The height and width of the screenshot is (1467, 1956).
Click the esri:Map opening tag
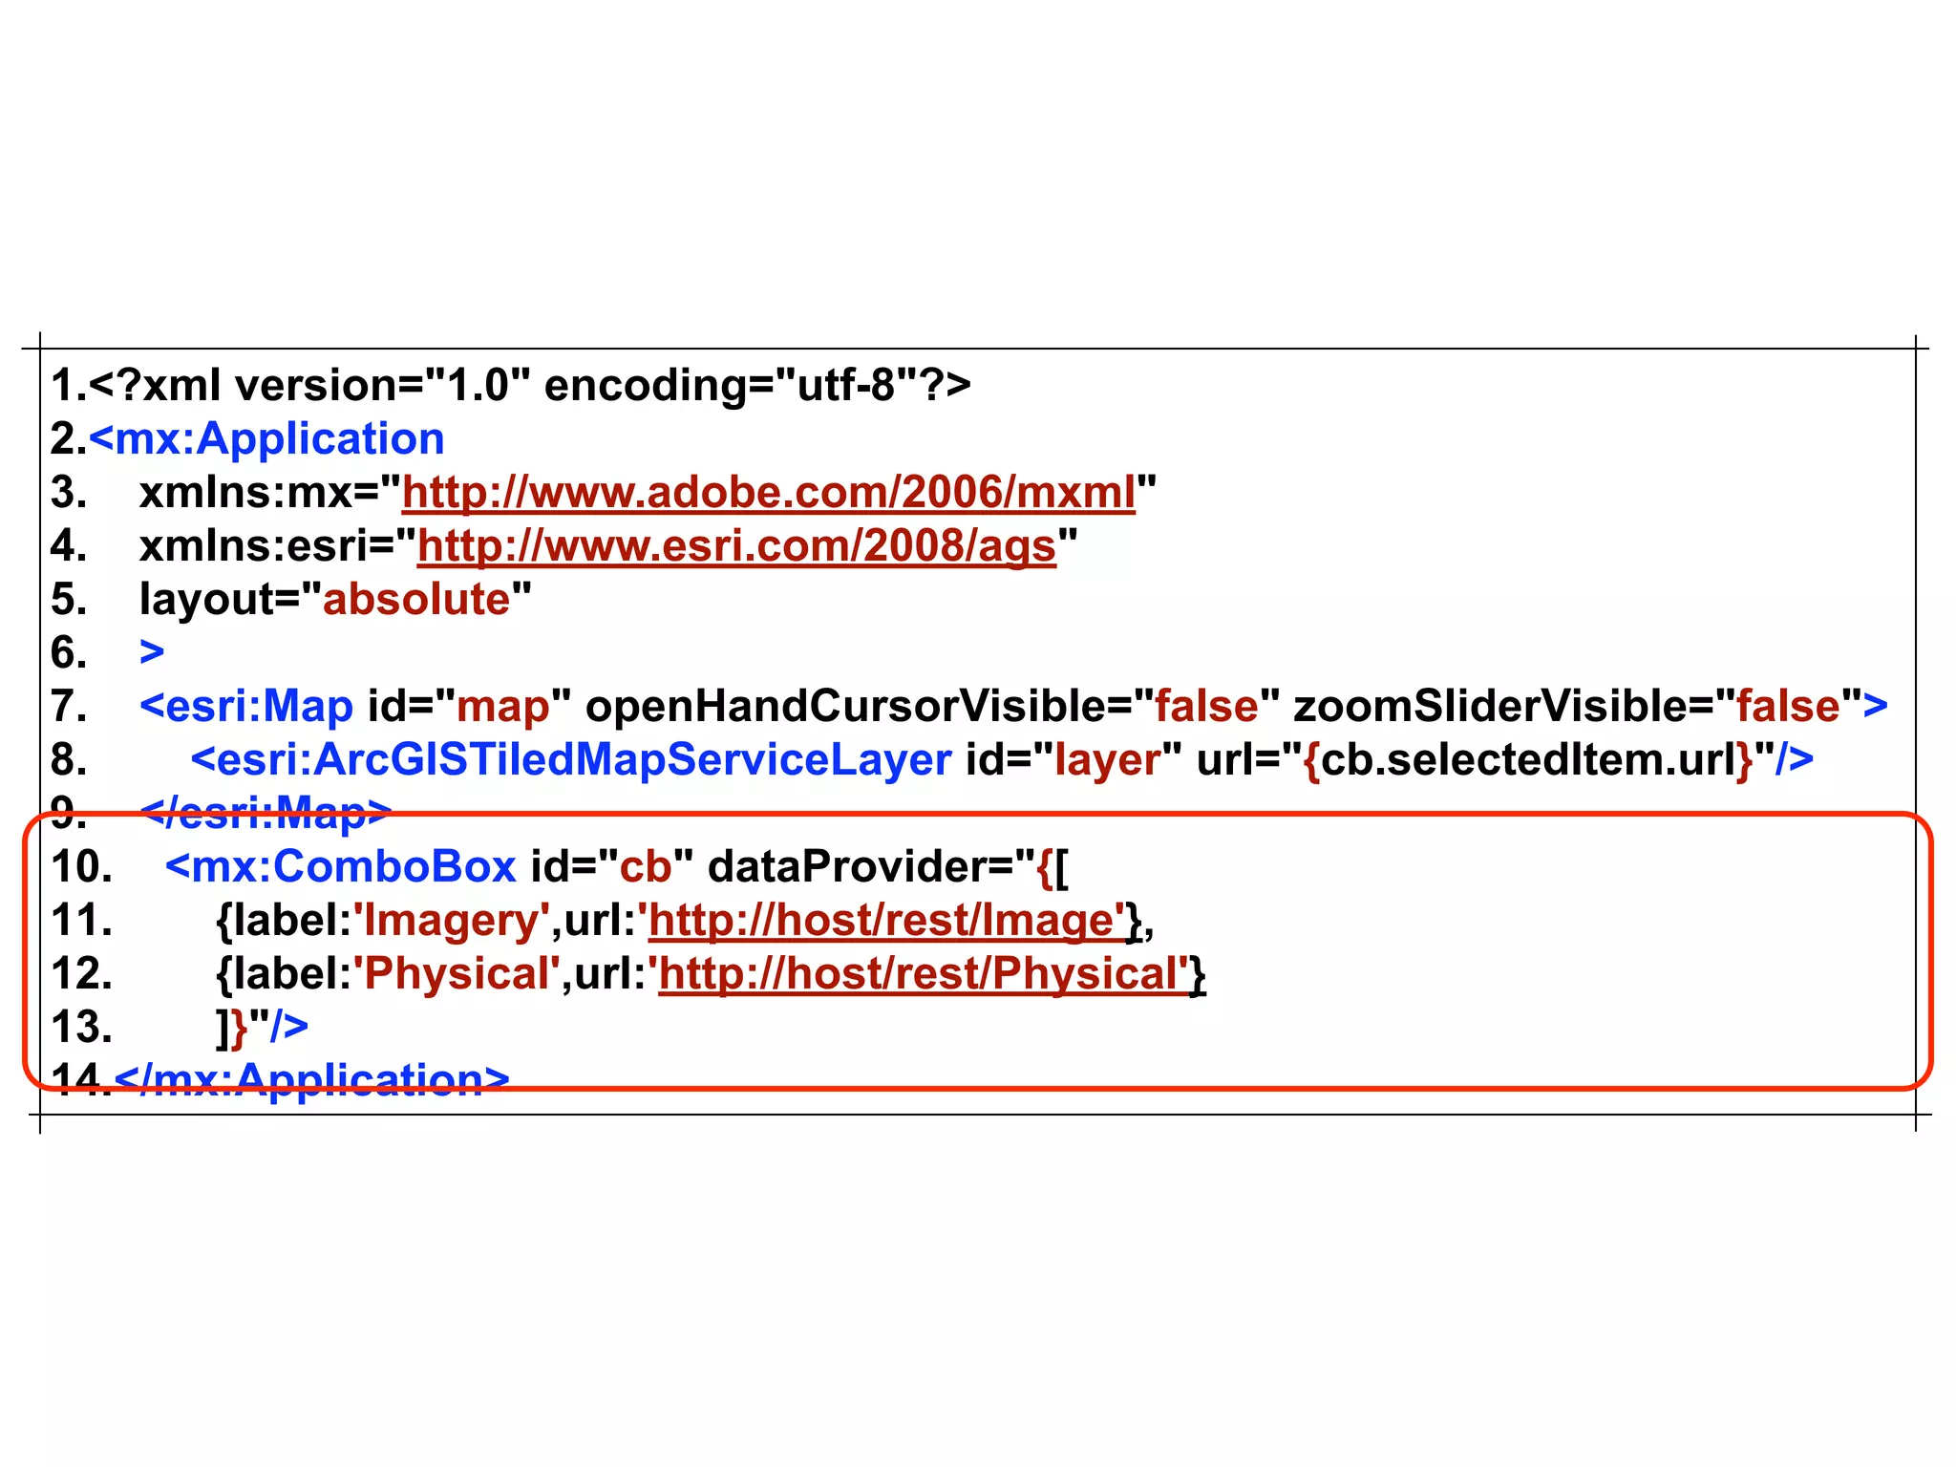point(246,707)
